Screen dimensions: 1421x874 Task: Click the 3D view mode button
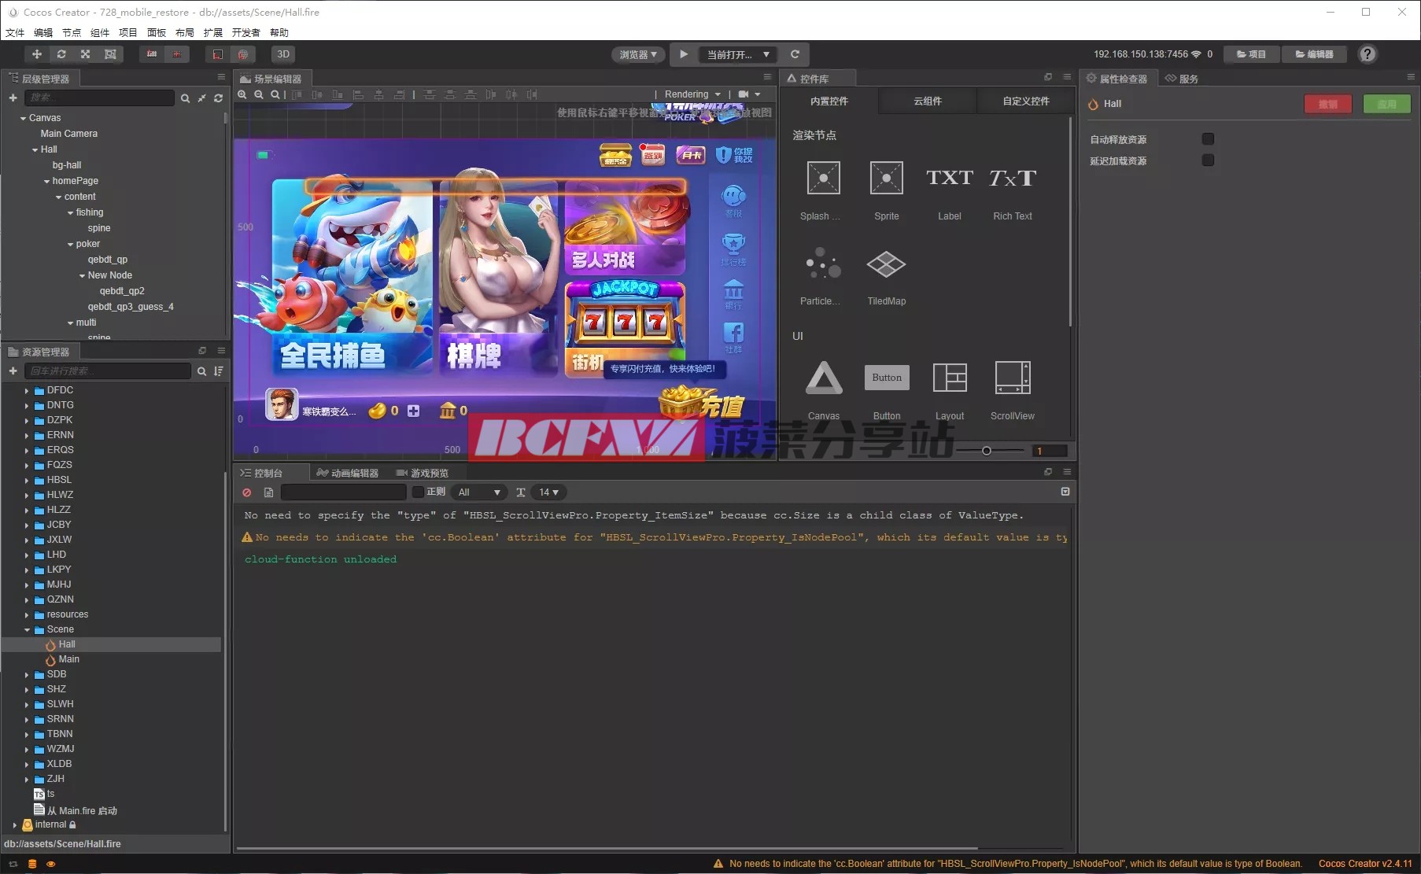(283, 54)
